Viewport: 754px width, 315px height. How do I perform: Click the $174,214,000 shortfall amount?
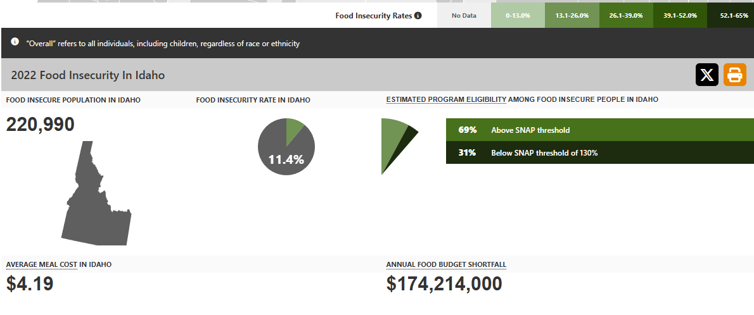point(444,284)
